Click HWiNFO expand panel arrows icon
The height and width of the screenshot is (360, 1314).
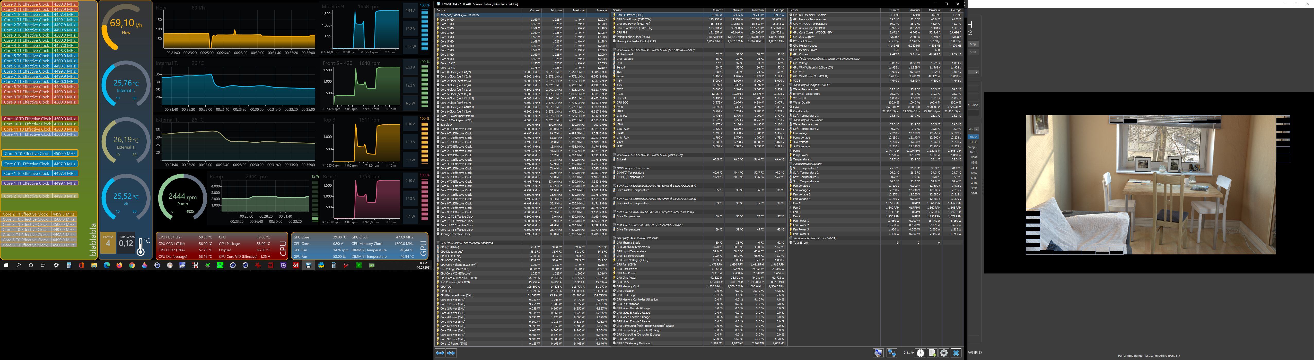coord(440,353)
